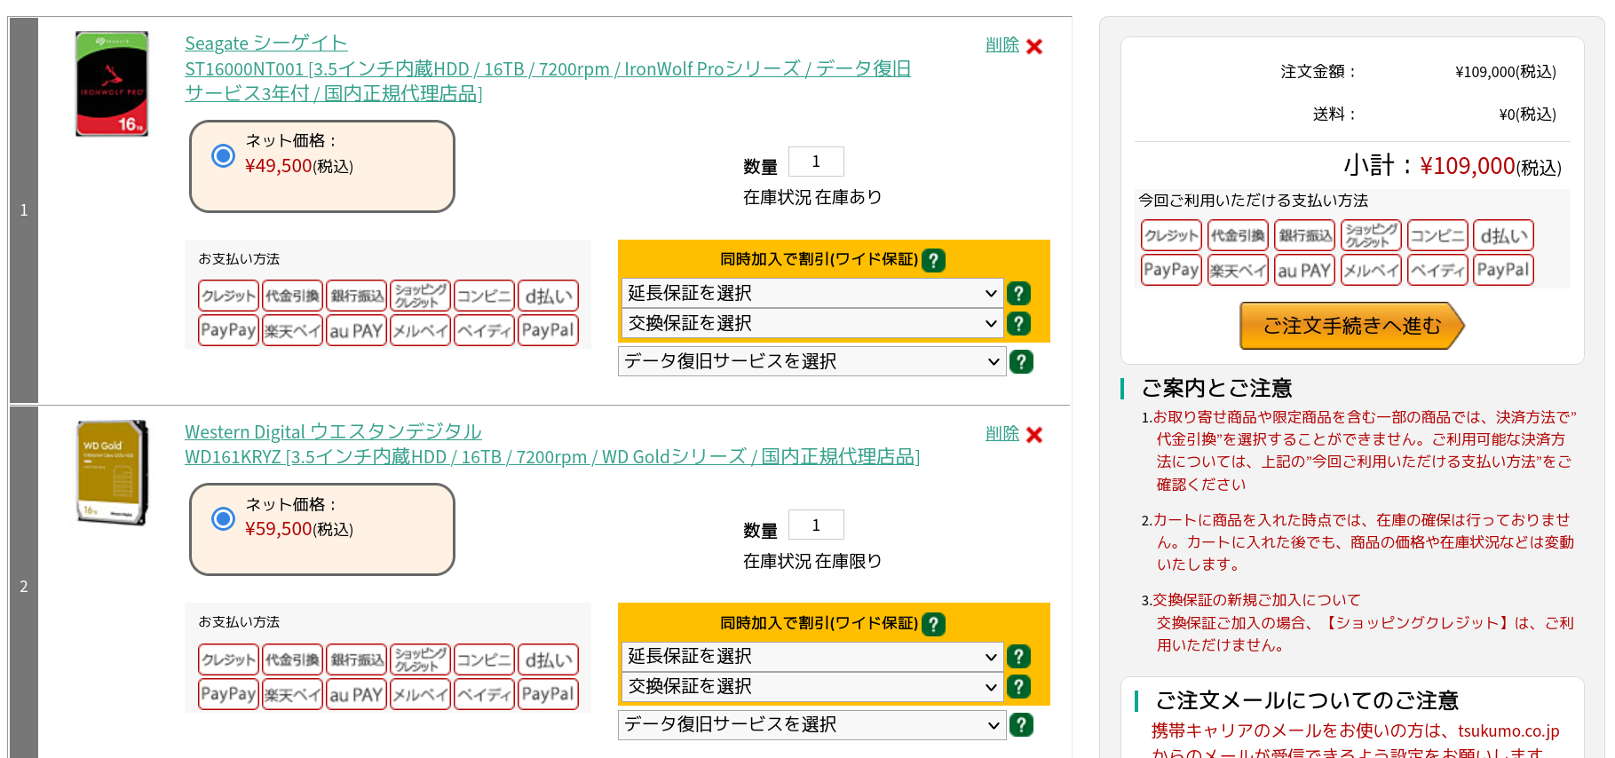Expand Western Digital データ復旧サービスを選択 dropdown
The image size is (1615, 758).
click(812, 724)
